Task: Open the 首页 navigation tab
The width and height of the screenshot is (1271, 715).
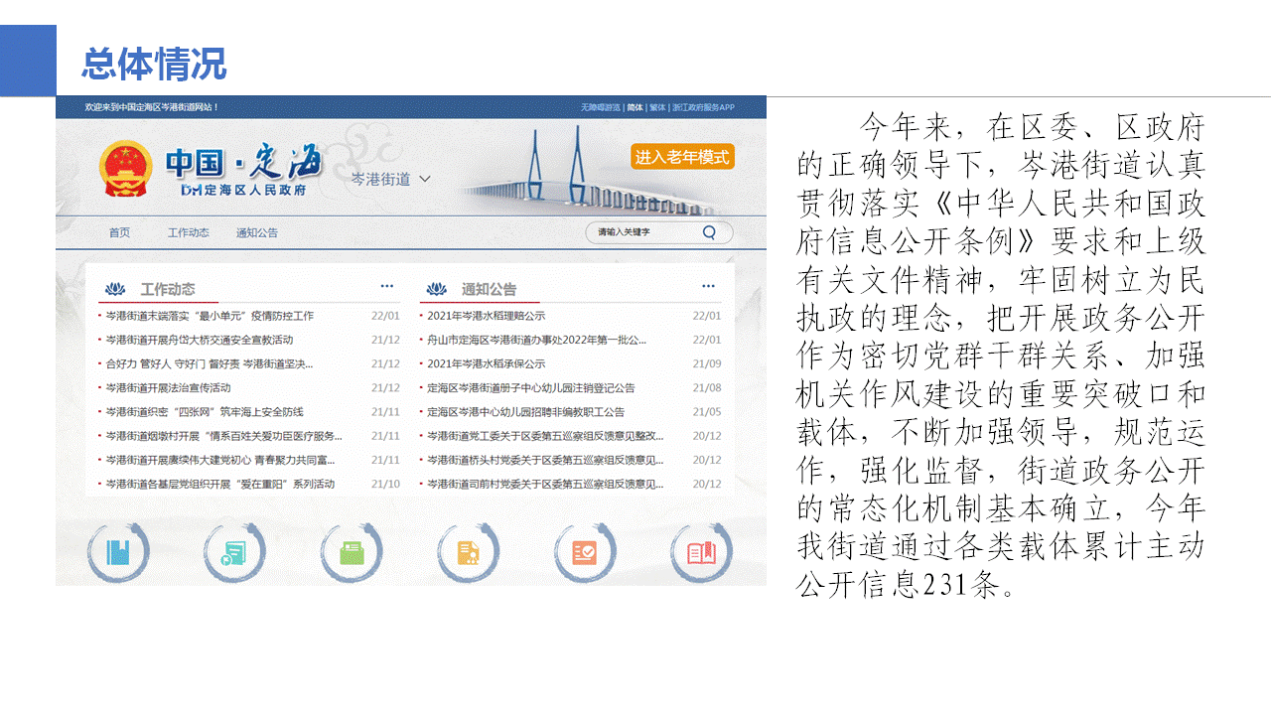Action: click(119, 232)
